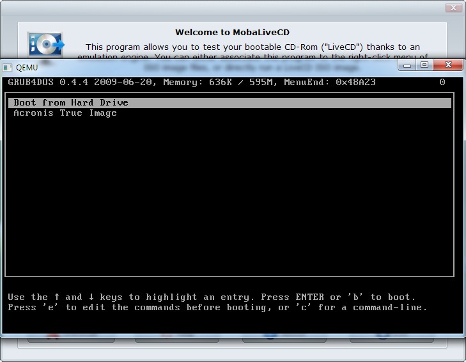Maximize the QEMU window

click(424, 65)
